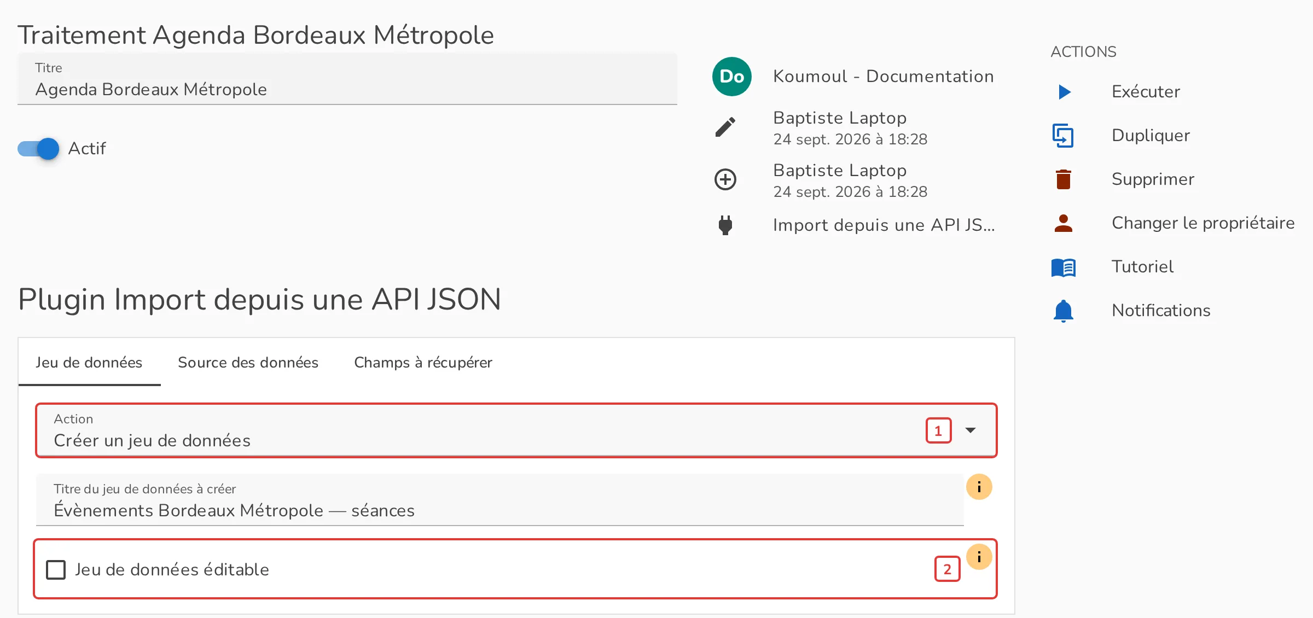Click the Notifications bell icon
The image size is (1313, 618).
tap(1064, 311)
